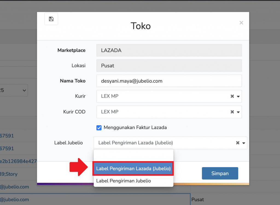The width and height of the screenshot is (280, 205).
Task: Click the Lokasi field label
Action: pyautogui.click(x=78, y=66)
